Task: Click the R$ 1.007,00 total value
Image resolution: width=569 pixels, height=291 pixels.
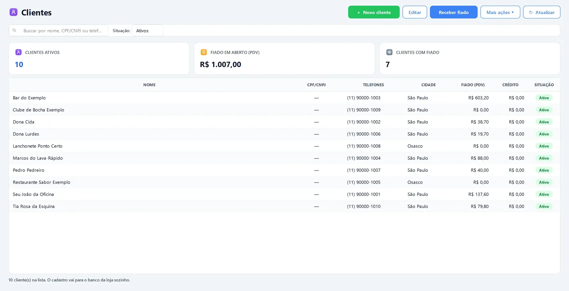Action: coord(220,64)
